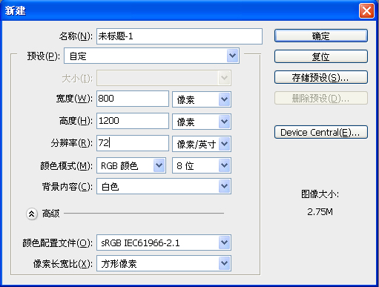Image resolution: width=379 pixels, height=287 pixels.
Task: Click the 分辨率(R): label
Action: pyautogui.click(x=72, y=143)
